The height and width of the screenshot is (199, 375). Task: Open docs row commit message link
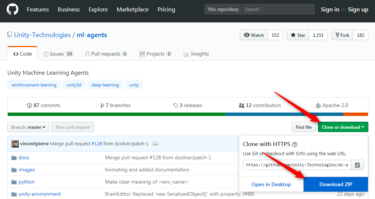[x=158, y=158]
